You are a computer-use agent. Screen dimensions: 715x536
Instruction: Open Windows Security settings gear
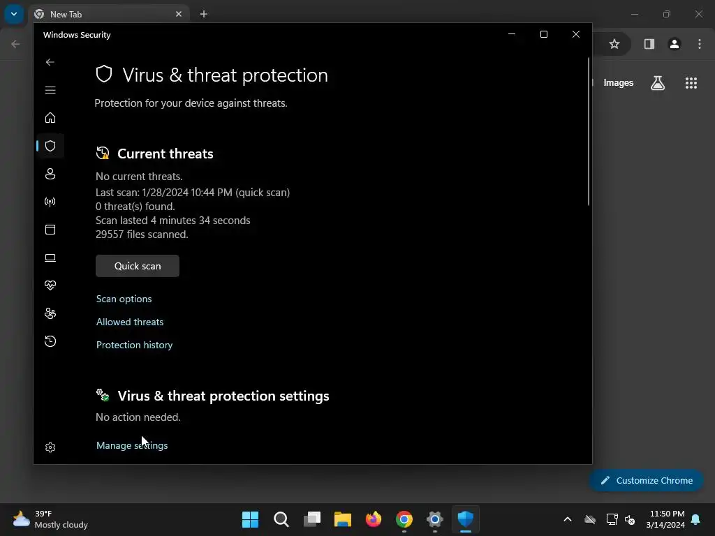50,447
